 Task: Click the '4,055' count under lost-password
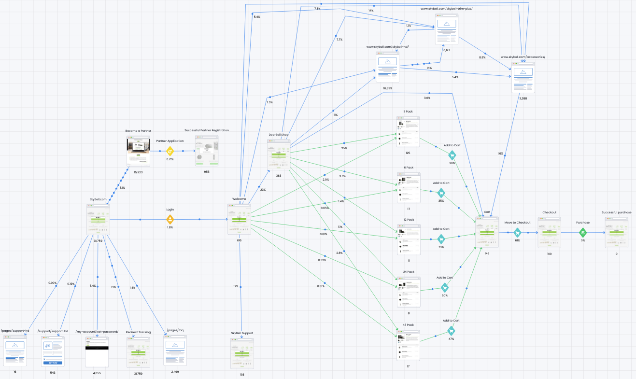click(97, 373)
